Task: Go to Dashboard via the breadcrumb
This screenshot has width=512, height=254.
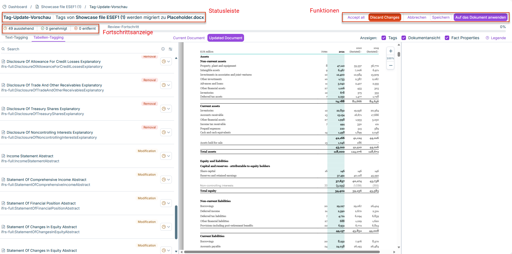Action: [18, 7]
